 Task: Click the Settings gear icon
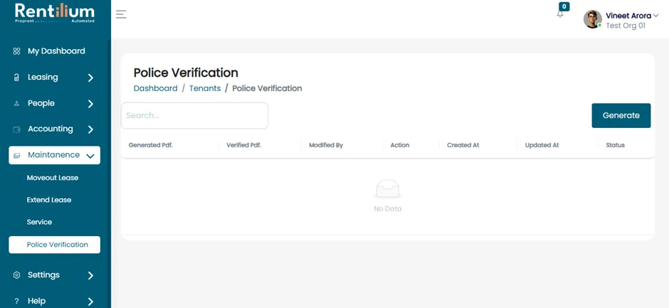tap(16, 275)
